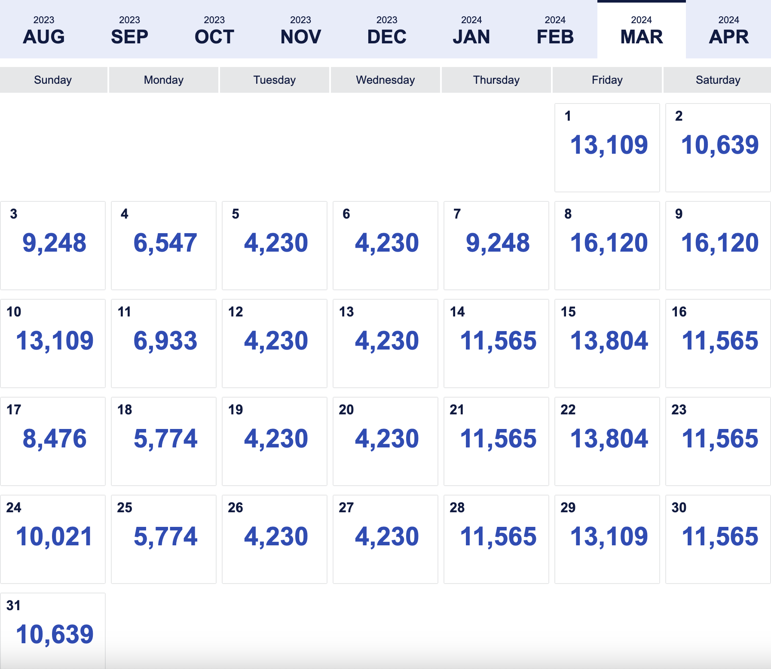Choose March 15 priced 13,804

(607, 344)
